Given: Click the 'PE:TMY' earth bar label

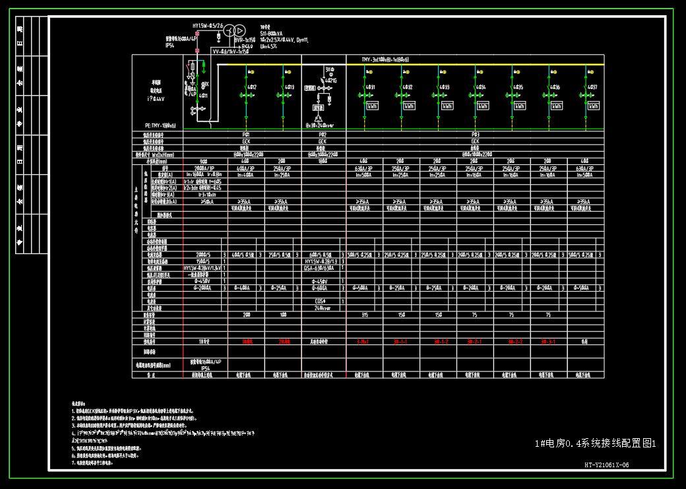Looking at the screenshot, I should click(160, 125).
